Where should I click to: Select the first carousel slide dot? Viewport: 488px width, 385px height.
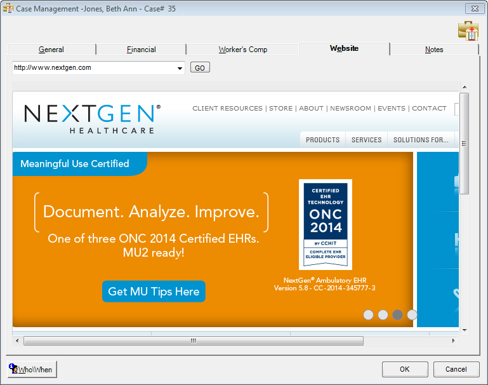[368, 314]
